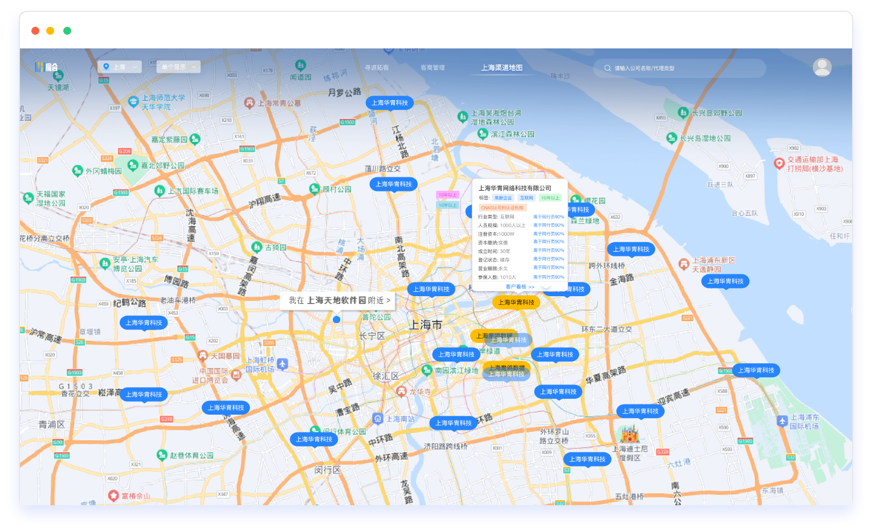This screenshot has width=872, height=532.
Task: Click the 天镜湖 park icon
Action: coord(58,76)
